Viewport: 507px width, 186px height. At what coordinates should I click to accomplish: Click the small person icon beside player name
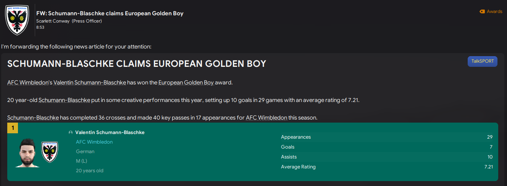[x=71, y=133]
